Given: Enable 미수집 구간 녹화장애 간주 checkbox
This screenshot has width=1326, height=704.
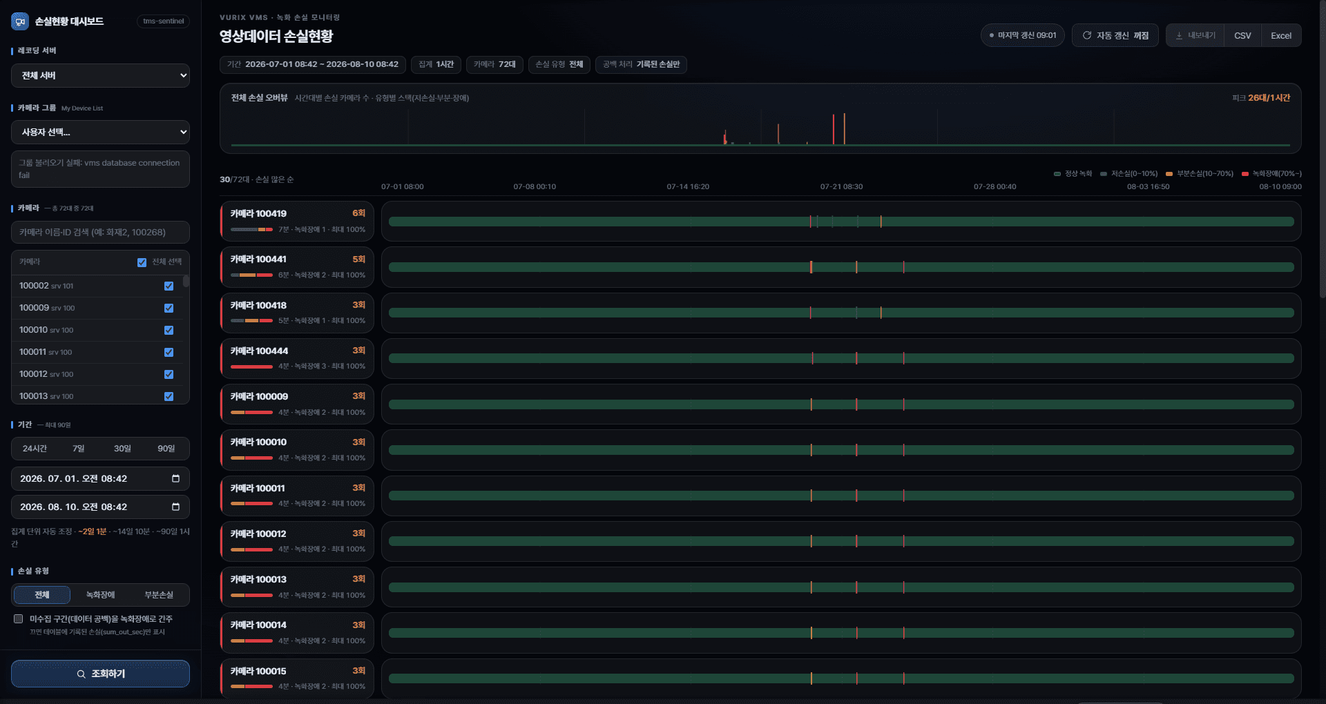Looking at the screenshot, I should pyautogui.click(x=19, y=619).
